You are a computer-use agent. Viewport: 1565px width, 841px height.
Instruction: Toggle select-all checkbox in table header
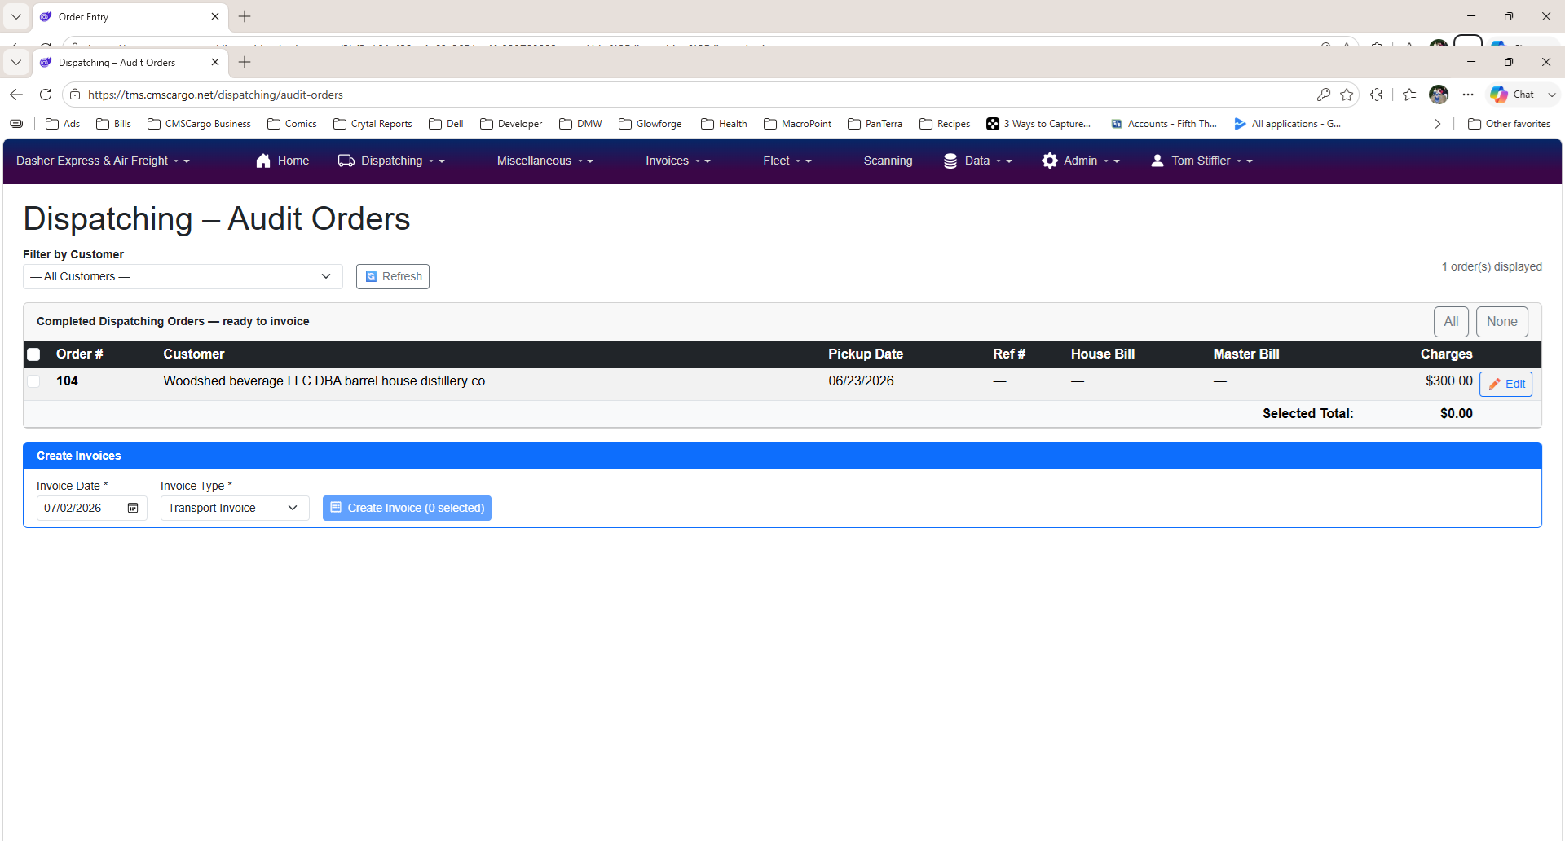tap(33, 354)
